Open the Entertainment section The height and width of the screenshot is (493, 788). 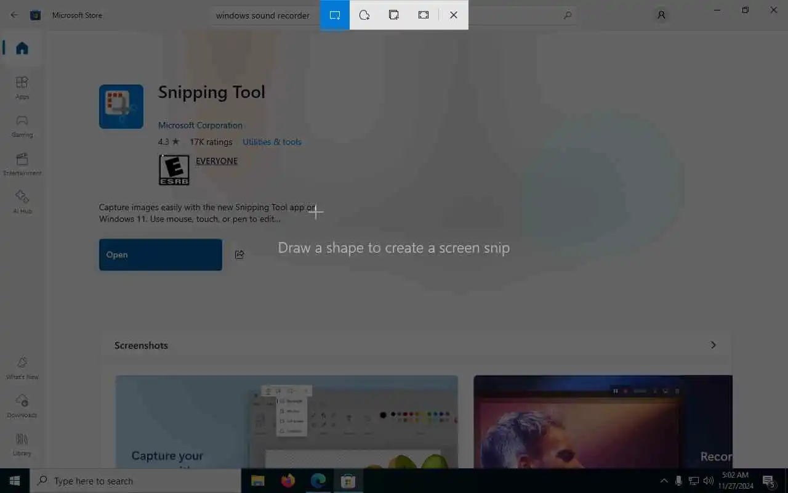tap(22, 164)
